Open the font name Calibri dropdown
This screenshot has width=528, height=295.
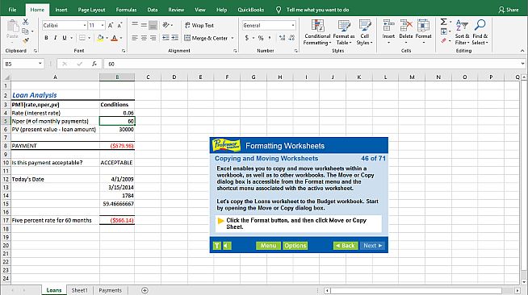coord(85,25)
